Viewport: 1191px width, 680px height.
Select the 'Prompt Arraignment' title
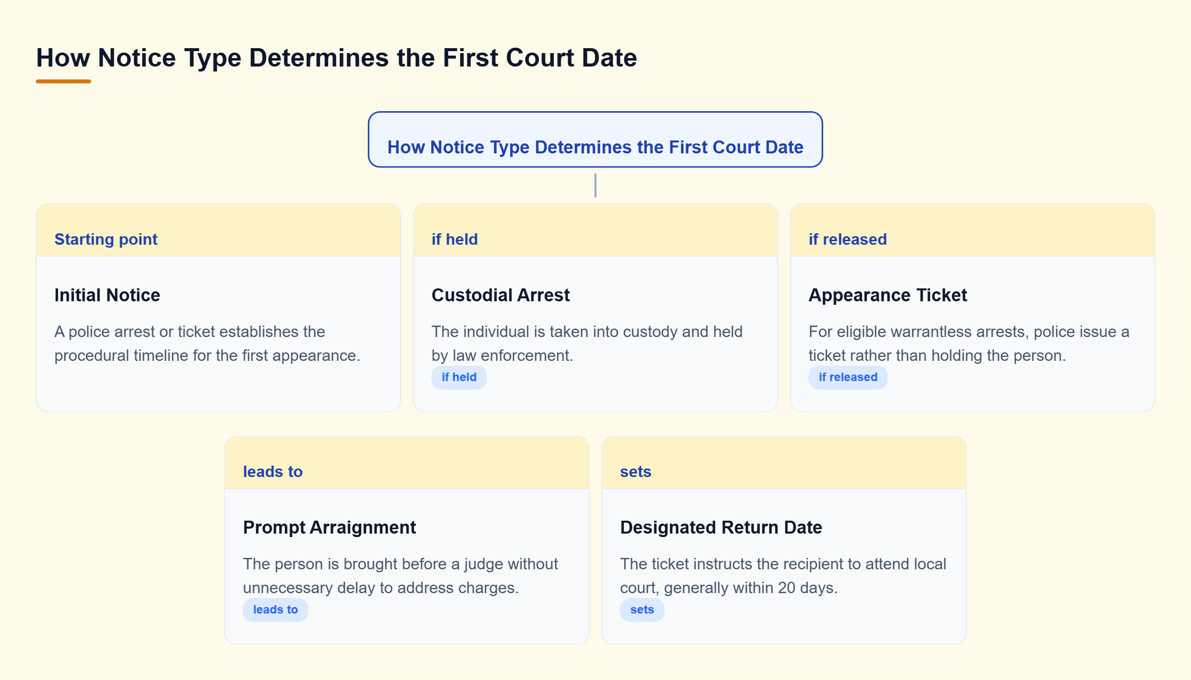(330, 527)
